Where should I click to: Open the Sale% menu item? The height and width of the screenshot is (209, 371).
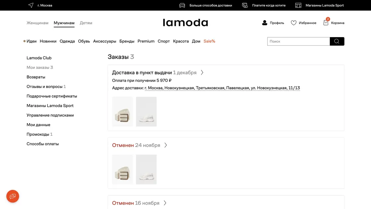(209, 41)
